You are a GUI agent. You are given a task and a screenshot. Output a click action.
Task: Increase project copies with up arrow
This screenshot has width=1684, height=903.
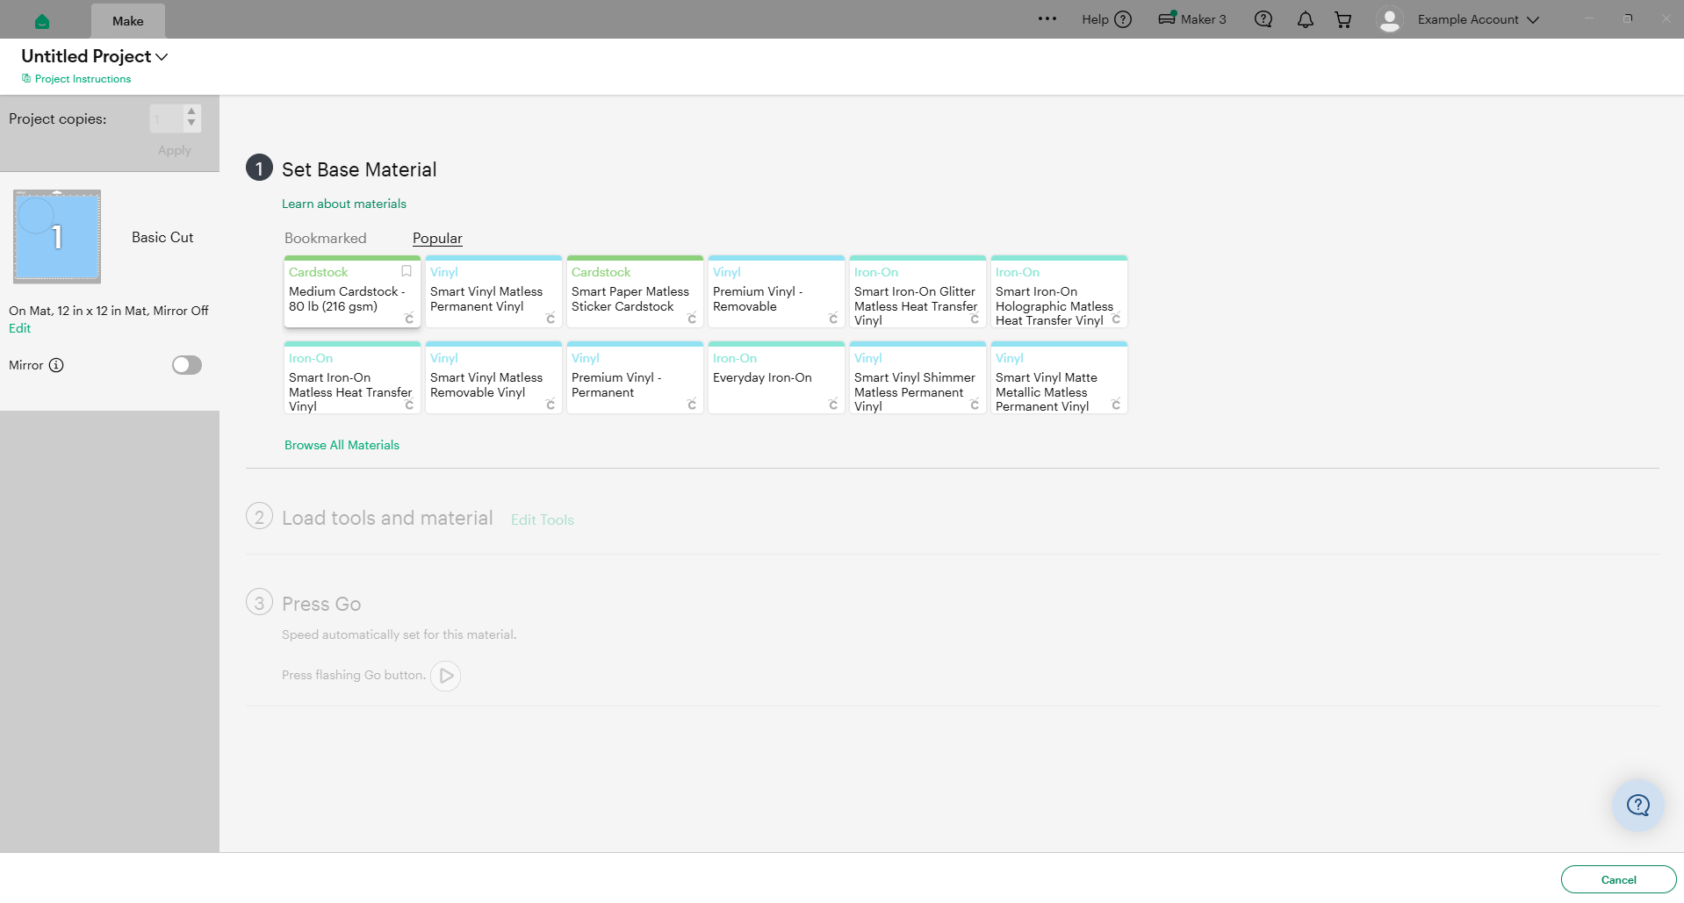tap(191, 111)
